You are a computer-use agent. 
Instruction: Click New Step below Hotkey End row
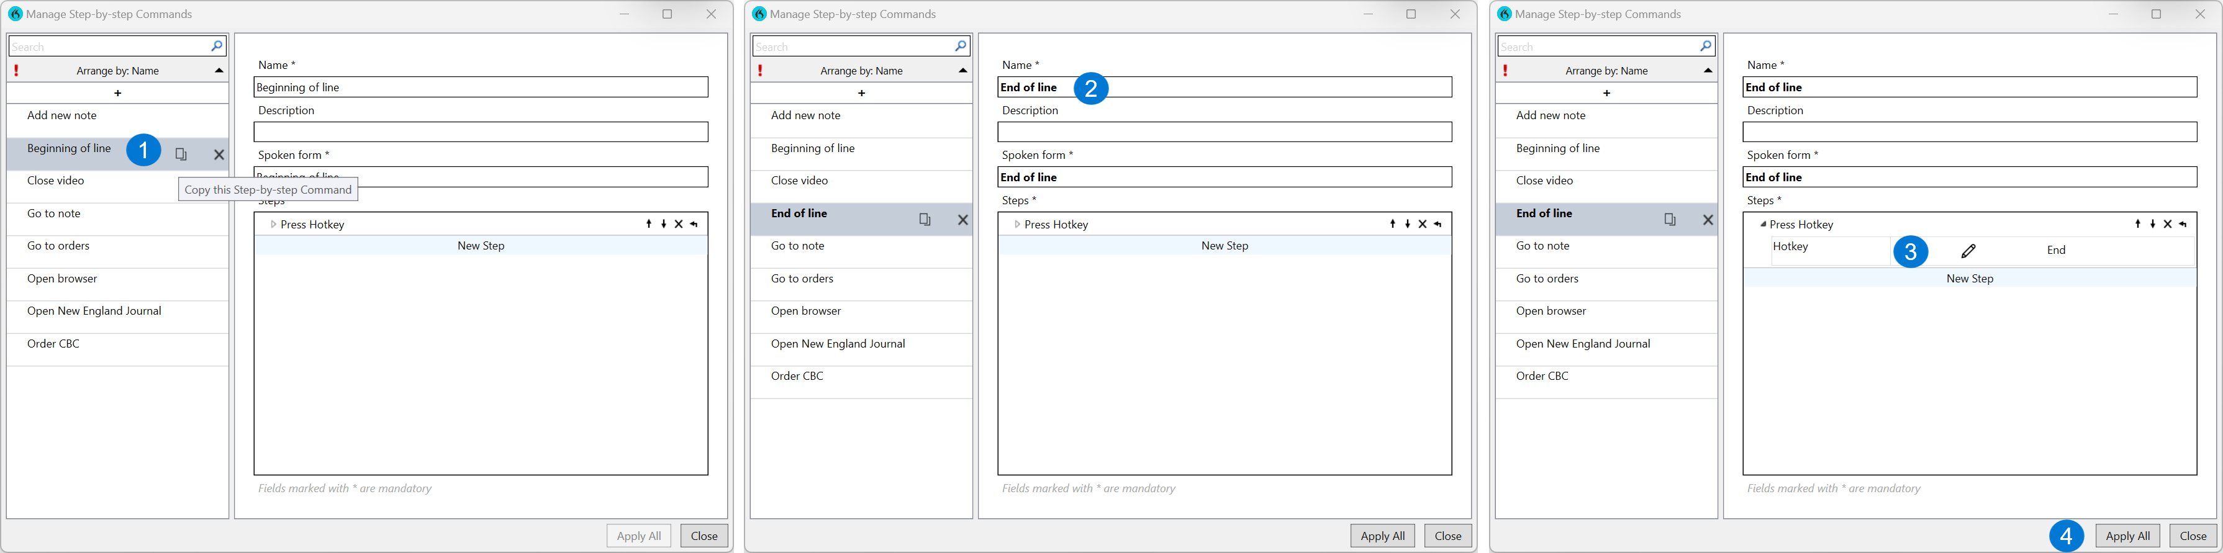tap(1969, 279)
